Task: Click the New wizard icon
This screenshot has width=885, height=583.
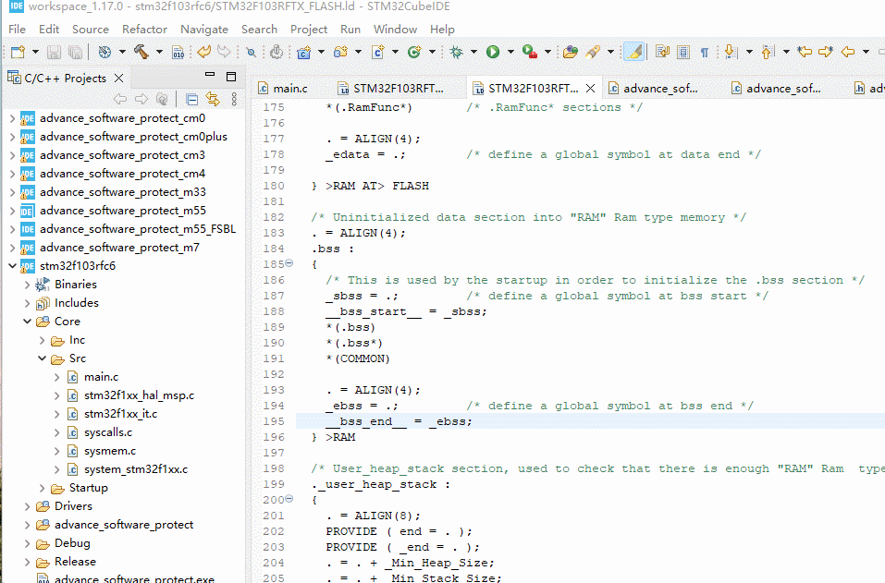Action: coord(18,53)
